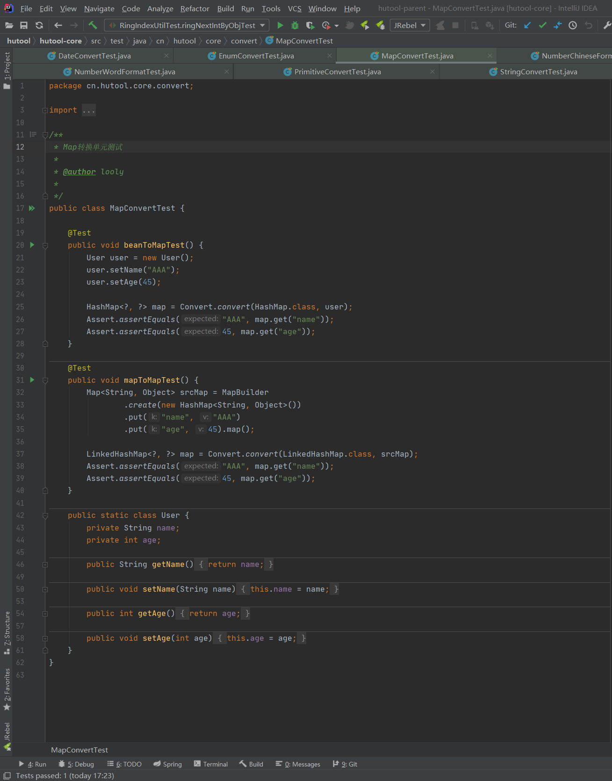The image size is (612, 781).
Task: Toggle the Structure tool window
Action: point(7,632)
